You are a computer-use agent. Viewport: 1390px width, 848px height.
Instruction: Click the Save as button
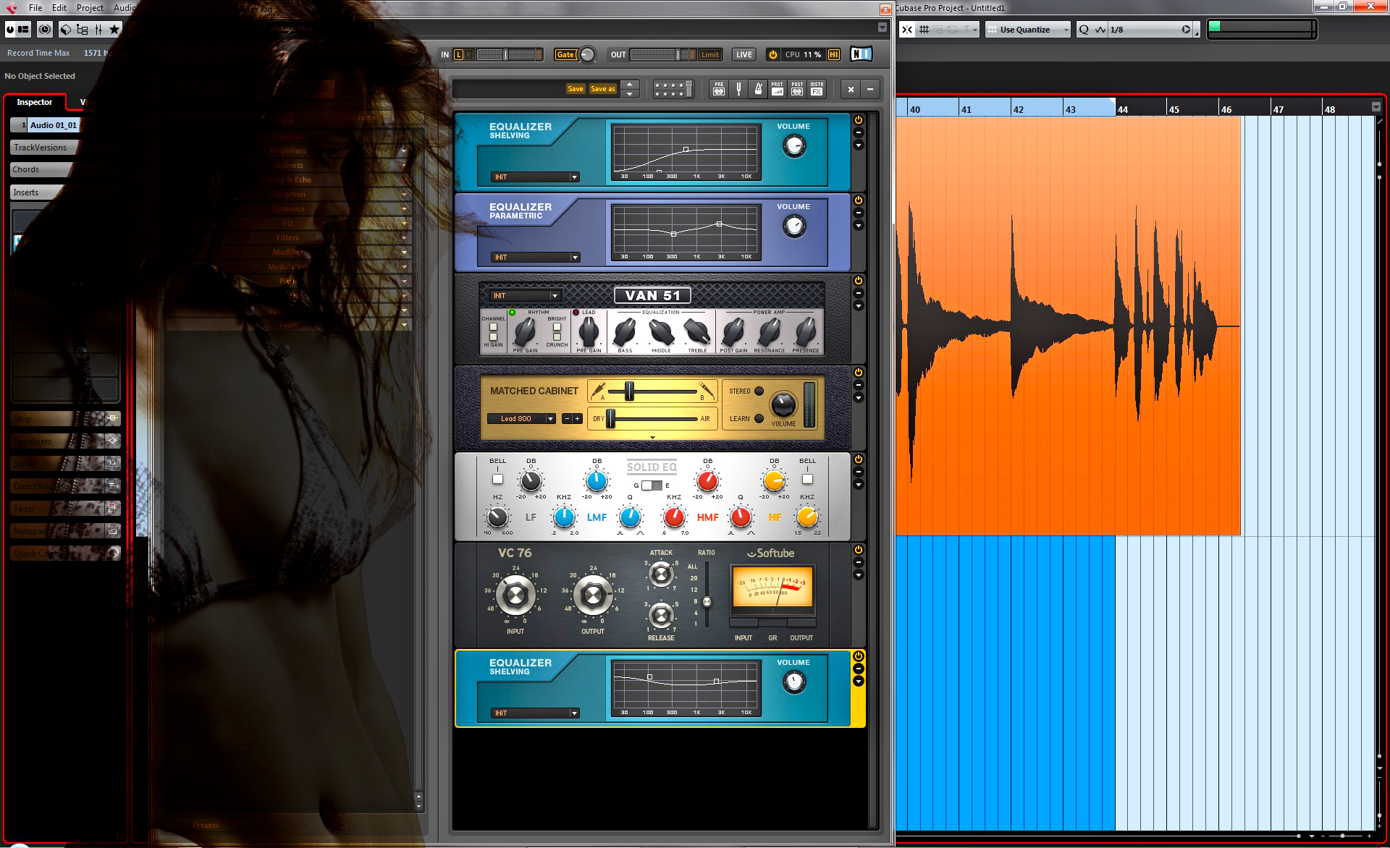(603, 89)
